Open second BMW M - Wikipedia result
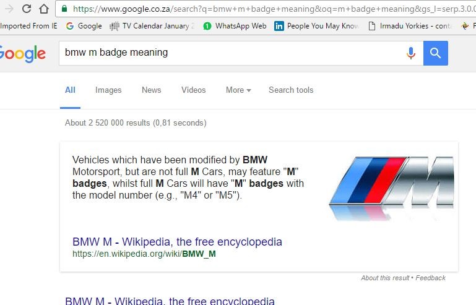This screenshot has height=305, width=476. point(170,301)
